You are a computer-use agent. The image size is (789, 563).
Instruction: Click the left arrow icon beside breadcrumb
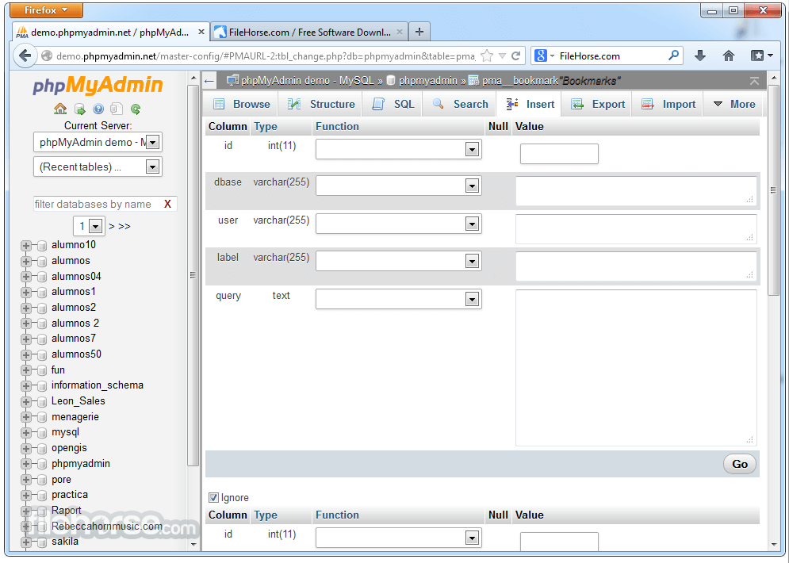point(209,81)
